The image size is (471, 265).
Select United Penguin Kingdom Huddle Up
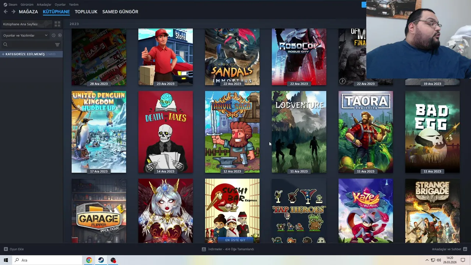99,132
